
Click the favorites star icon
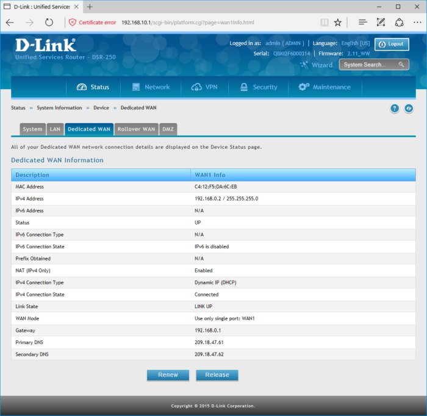coord(338,22)
